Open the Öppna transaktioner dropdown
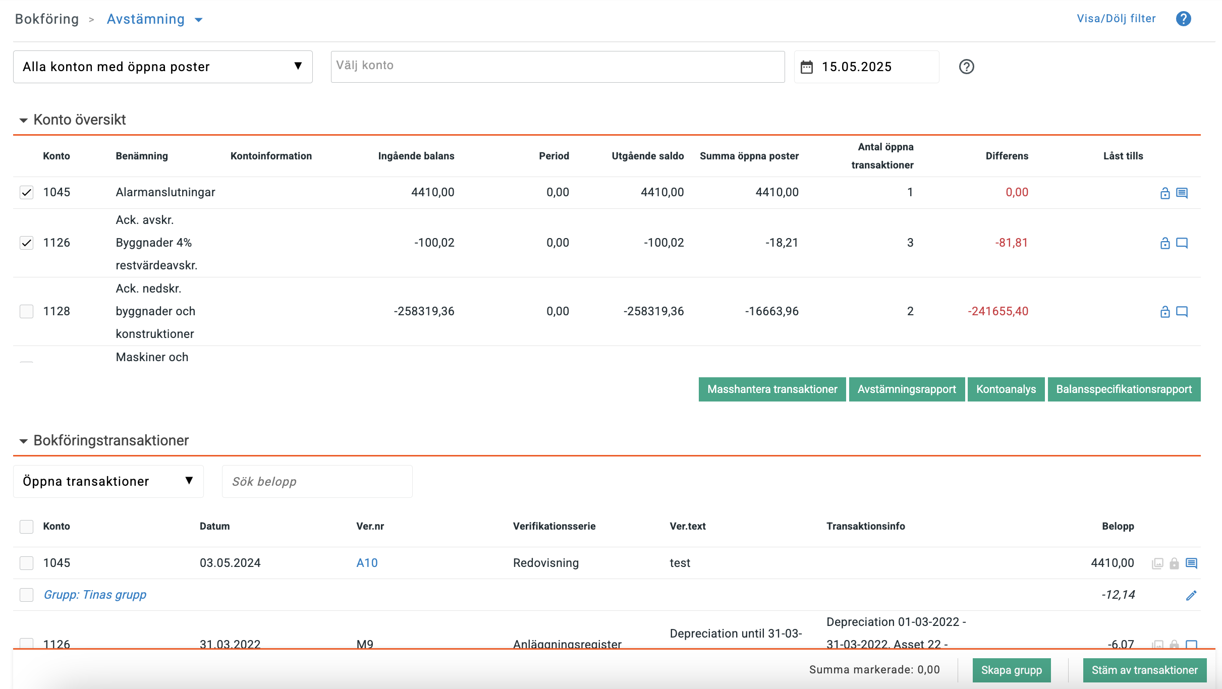1222x689 pixels. pos(108,481)
